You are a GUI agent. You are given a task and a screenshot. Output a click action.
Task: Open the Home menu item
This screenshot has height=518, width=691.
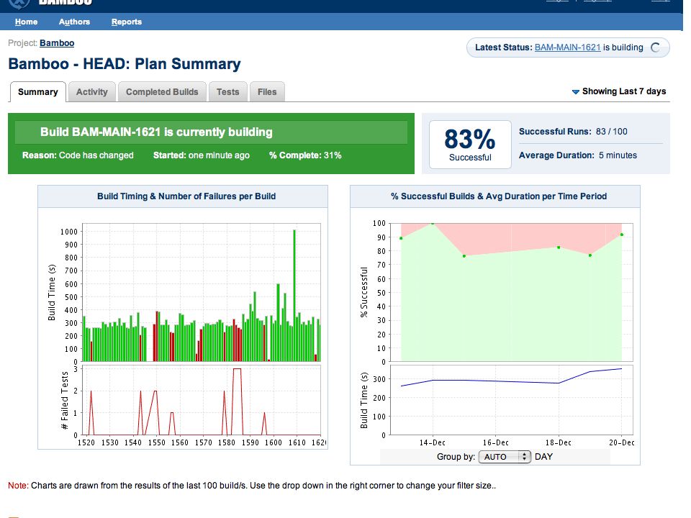point(26,22)
